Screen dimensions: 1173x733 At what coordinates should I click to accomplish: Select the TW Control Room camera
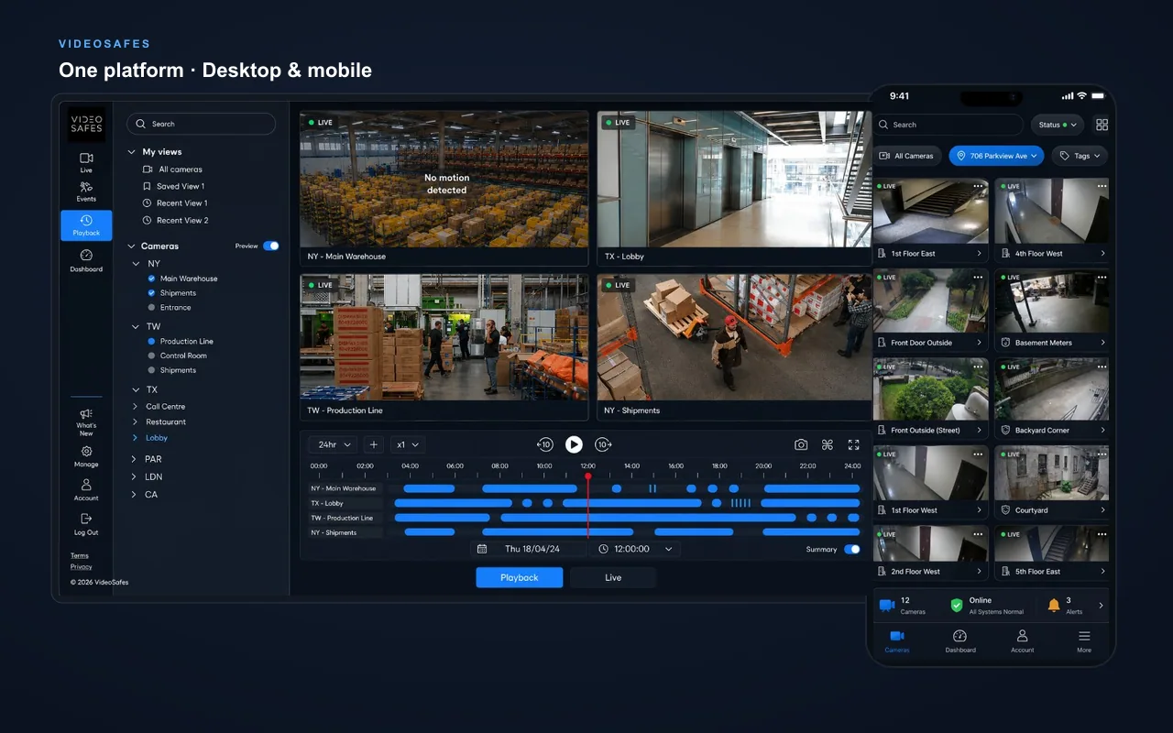(x=152, y=356)
